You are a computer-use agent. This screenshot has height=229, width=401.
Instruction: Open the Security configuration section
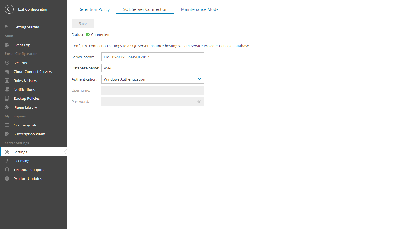click(34, 63)
